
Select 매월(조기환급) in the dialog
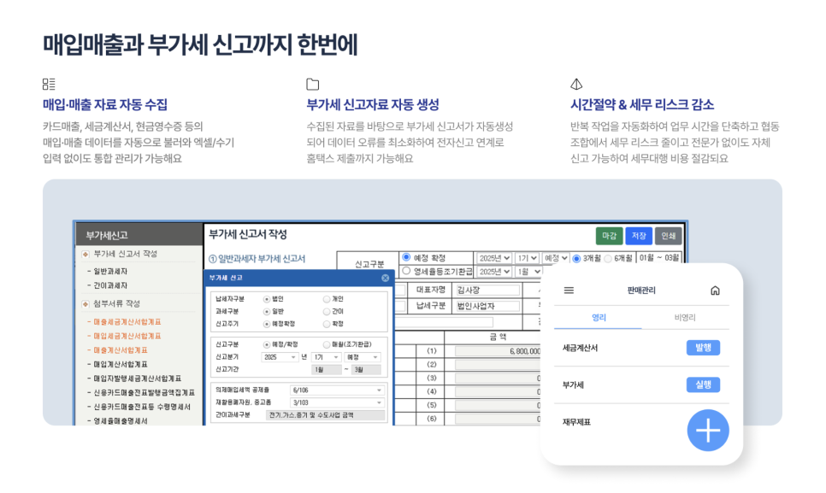point(327,345)
